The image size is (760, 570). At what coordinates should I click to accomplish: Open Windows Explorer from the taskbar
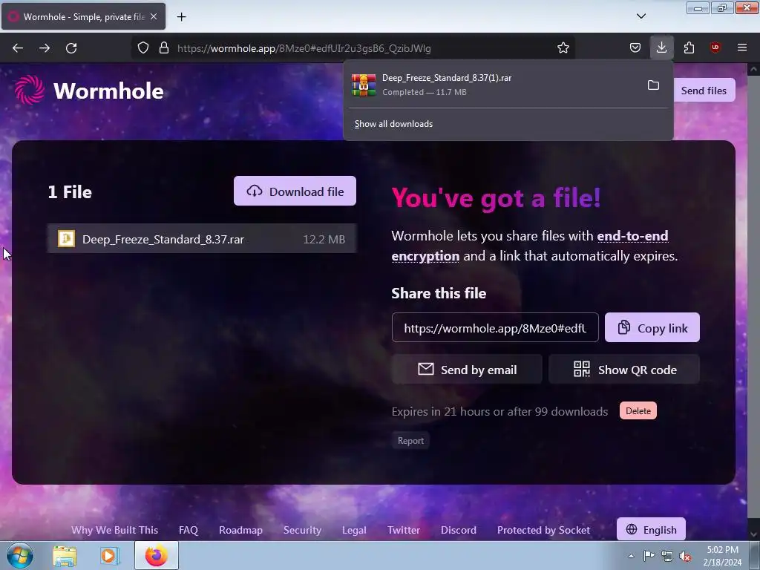65,555
